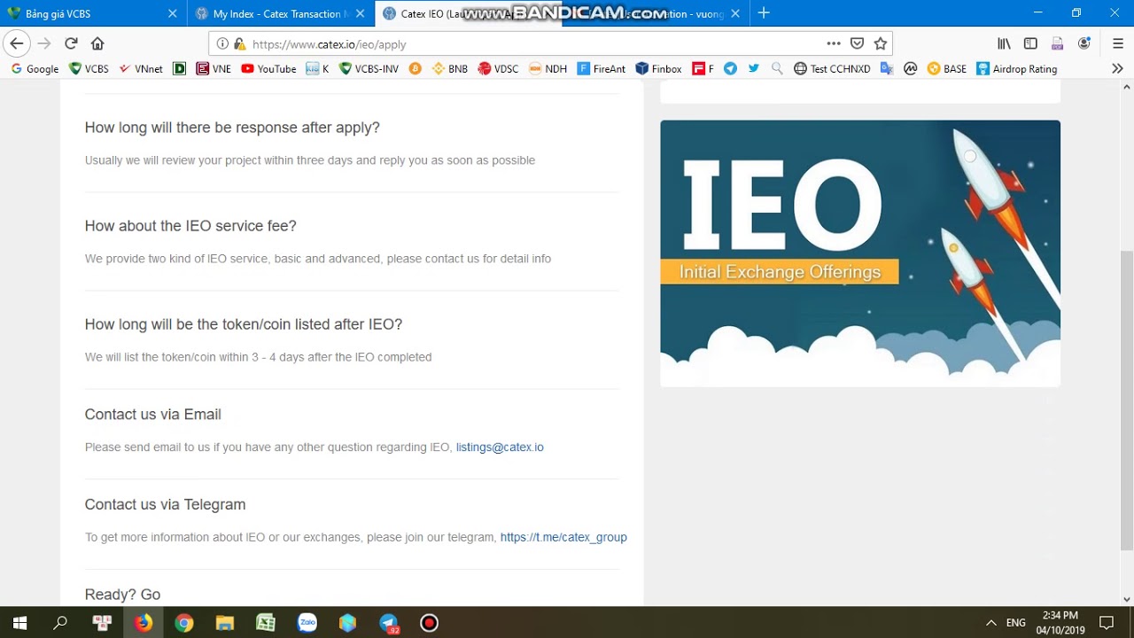Click heading 'How about the IEO service fee?'
1134x638 pixels.
[190, 226]
